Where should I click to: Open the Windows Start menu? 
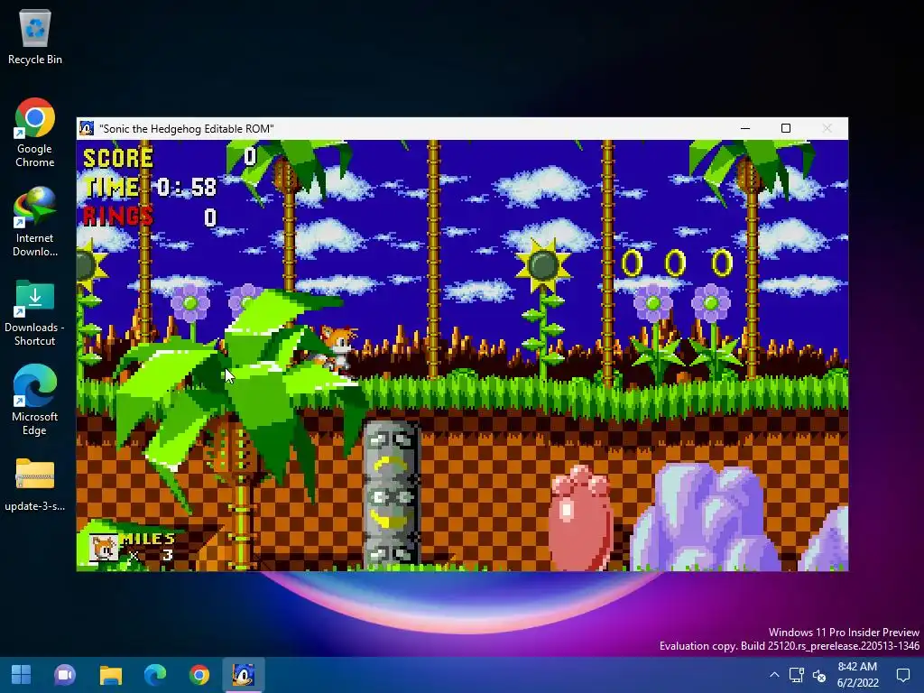tap(22, 675)
